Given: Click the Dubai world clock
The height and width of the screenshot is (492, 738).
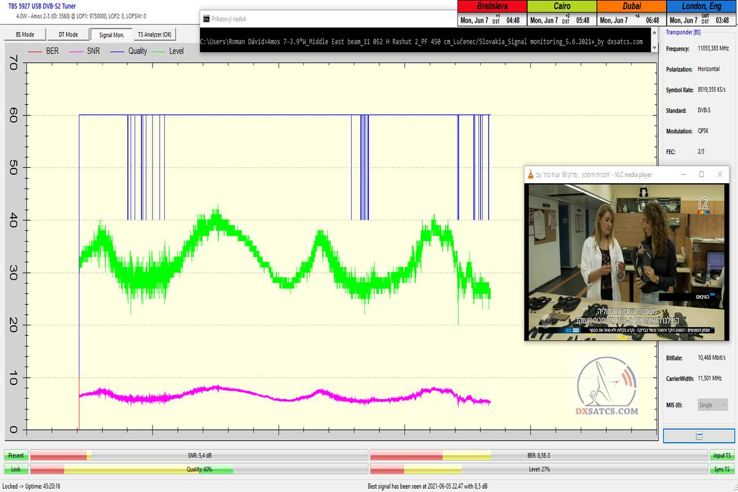Looking at the screenshot, I should click(x=632, y=14).
